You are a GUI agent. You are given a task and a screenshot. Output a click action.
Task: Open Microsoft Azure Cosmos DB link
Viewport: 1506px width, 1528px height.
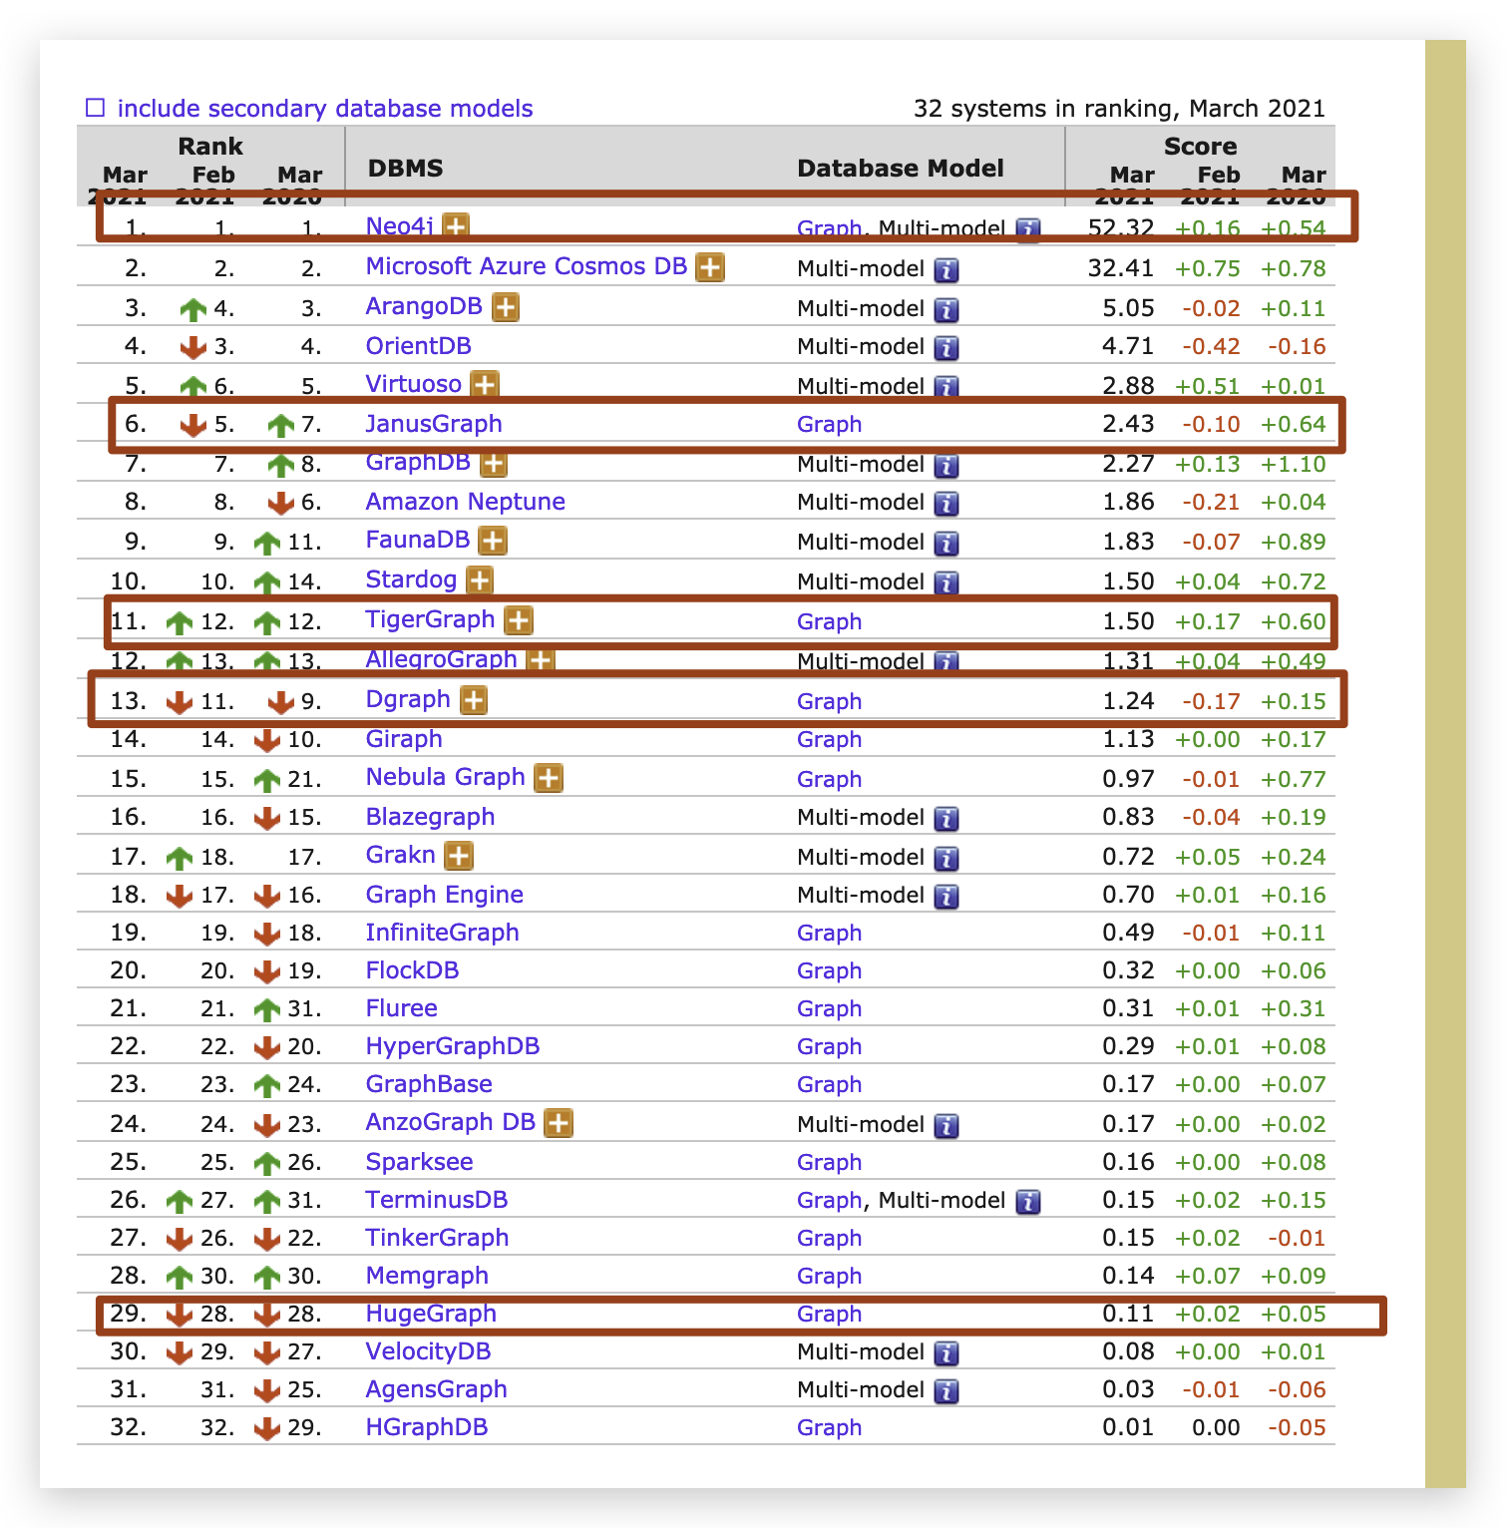527,266
